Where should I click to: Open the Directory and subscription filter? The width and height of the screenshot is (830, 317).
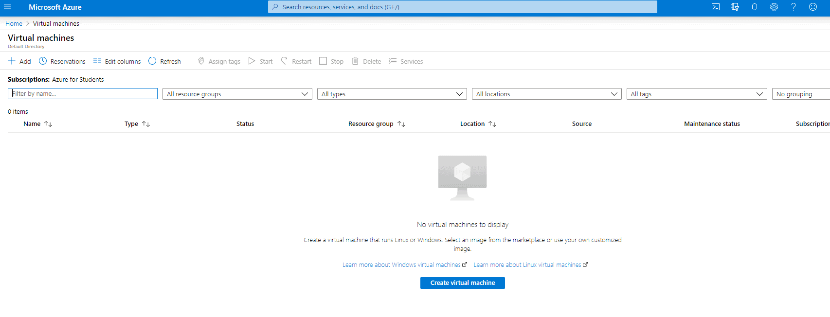[x=735, y=7]
